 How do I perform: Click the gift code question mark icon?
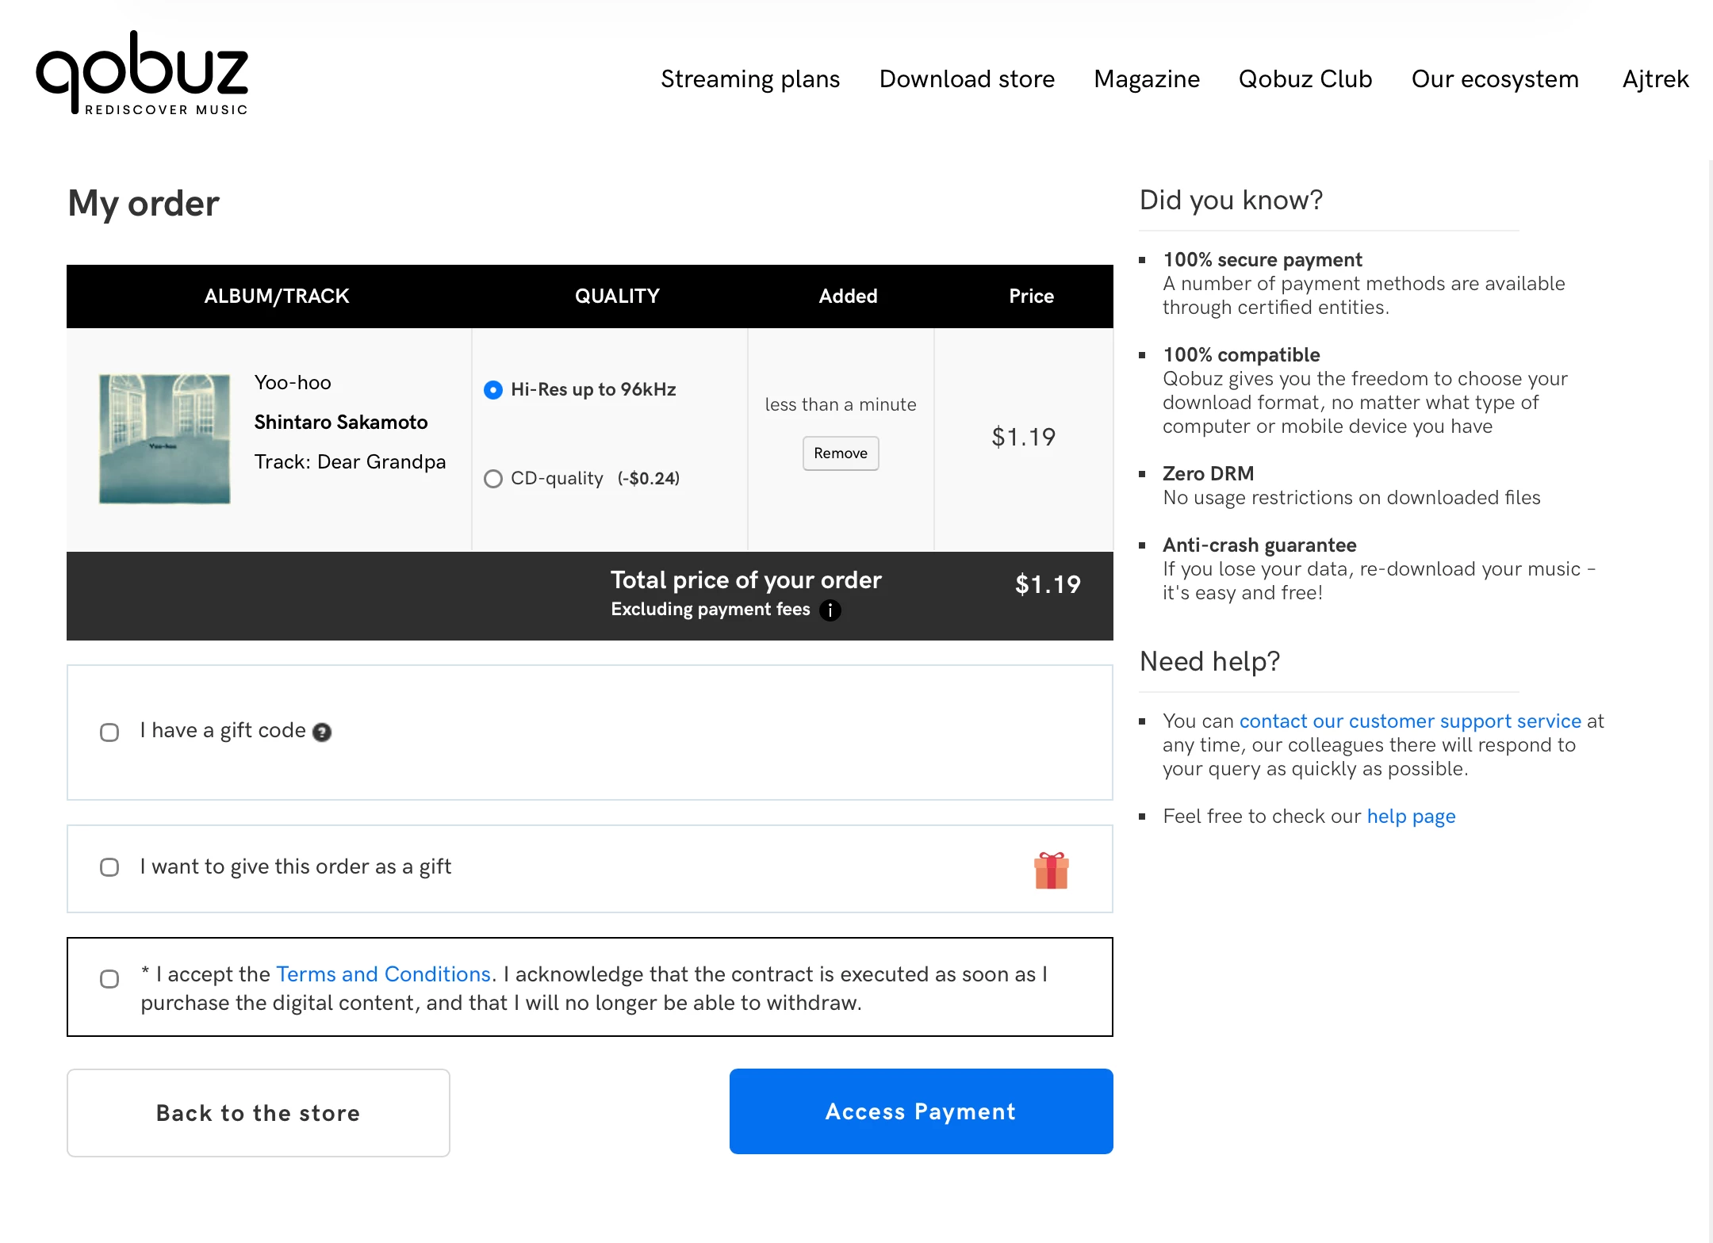point(322,732)
